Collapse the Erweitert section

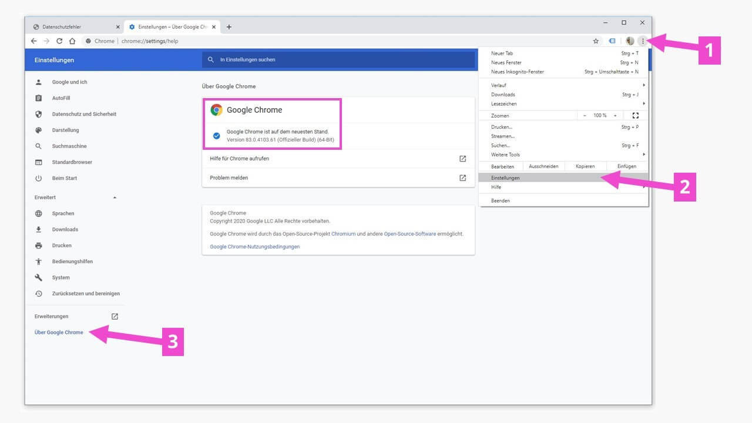115,197
